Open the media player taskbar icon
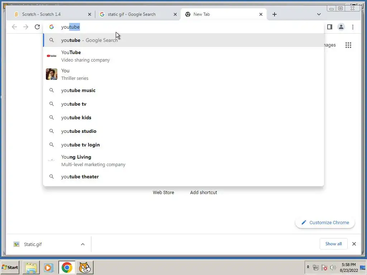 pos(49,267)
